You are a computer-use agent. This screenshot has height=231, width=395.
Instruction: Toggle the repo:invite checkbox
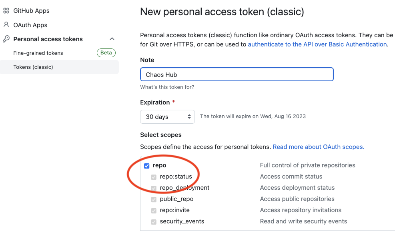154,211
